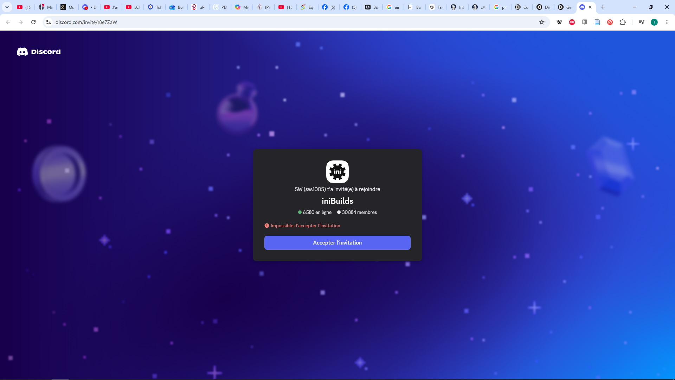The image size is (675, 380).
Task: Switch to the 'Bü' tab
Action: click(372, 7)
